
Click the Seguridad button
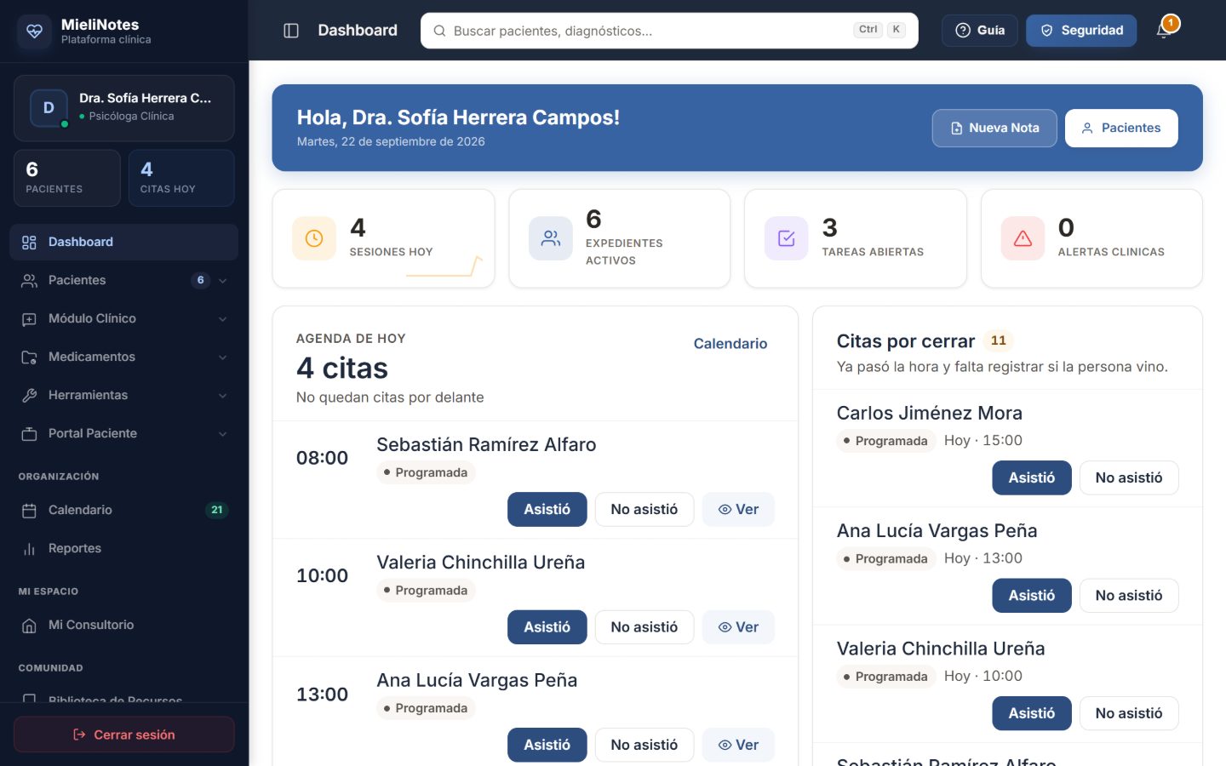[x=1081, y=31]
